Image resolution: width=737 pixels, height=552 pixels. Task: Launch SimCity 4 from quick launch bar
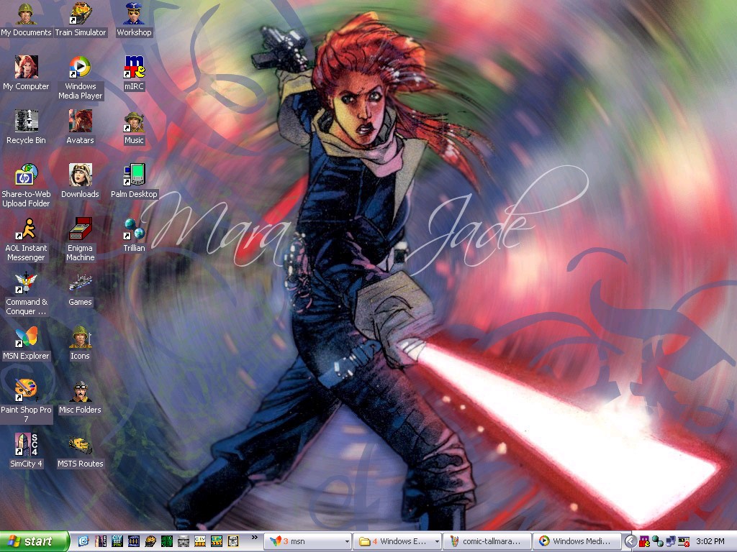101,541
